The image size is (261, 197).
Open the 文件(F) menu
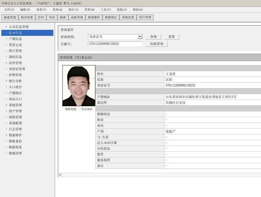point(9,10)
